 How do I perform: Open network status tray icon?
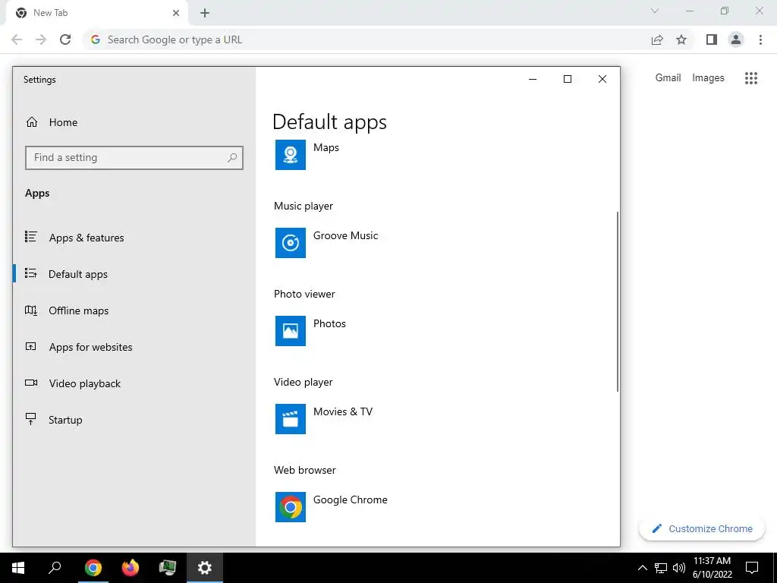point(661,568)
